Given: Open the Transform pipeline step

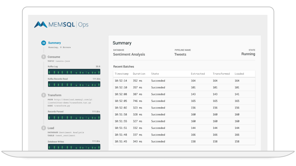Looking at the screenshot, I should click(x=54, y=95).
